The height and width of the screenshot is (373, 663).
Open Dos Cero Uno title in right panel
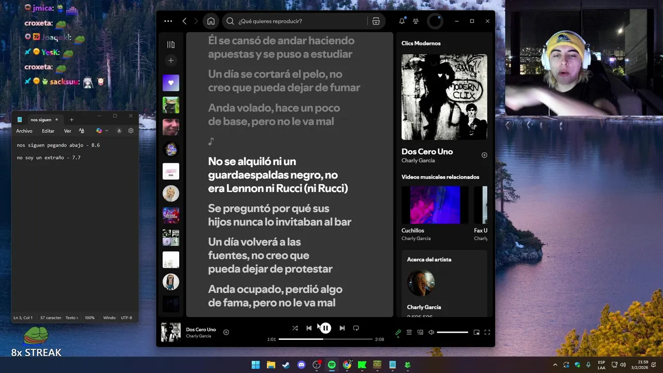click(x=427, y=152)
